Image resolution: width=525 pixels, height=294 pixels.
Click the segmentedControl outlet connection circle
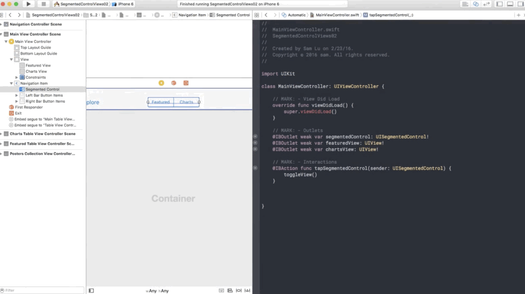[255, 137]
